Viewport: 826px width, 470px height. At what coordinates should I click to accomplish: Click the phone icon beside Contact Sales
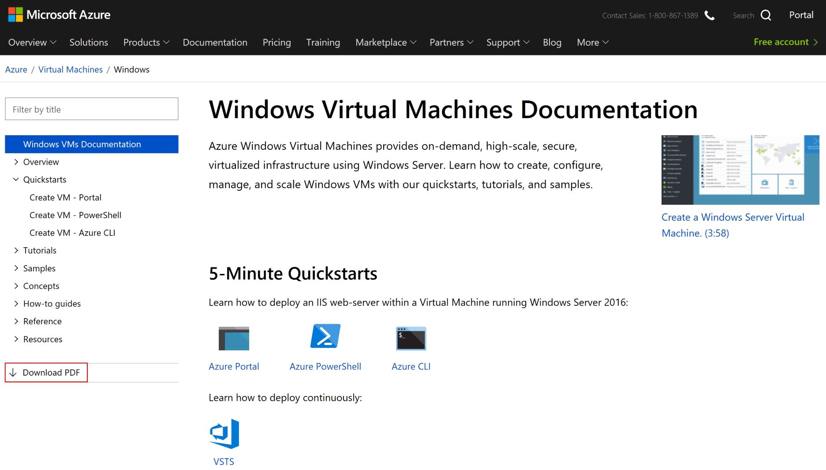[x=710, y=15]
